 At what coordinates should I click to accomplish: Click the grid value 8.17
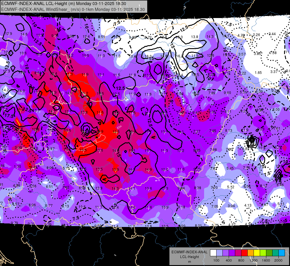(x=264, y=186)
